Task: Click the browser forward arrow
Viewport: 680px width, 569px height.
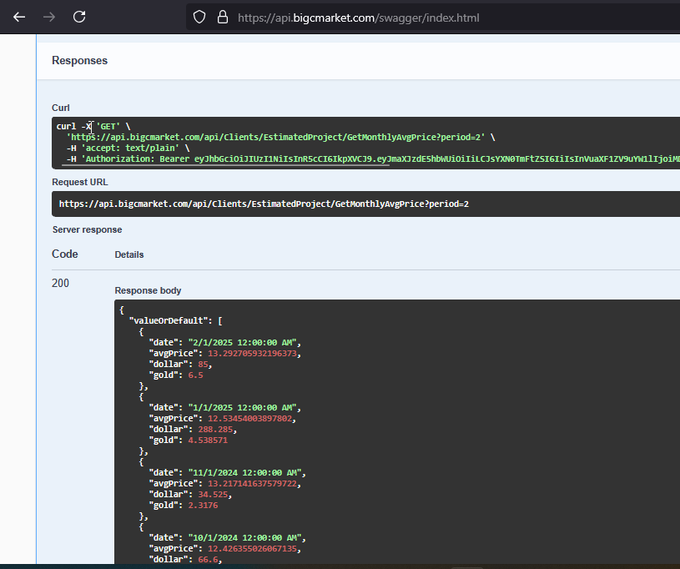Action: point(49,17)
